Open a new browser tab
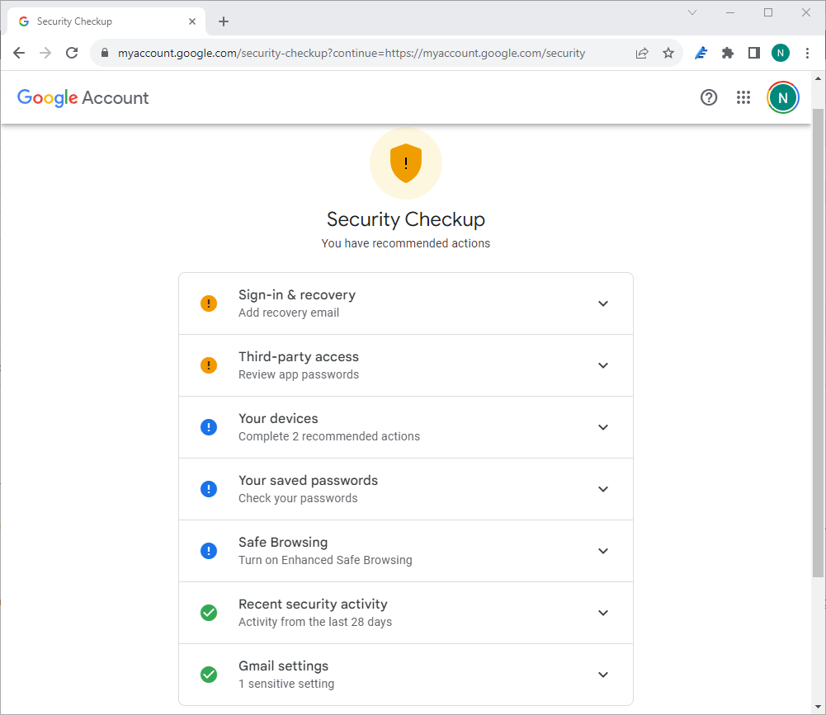Screen dimensions: 826x715 click(223, 21)
